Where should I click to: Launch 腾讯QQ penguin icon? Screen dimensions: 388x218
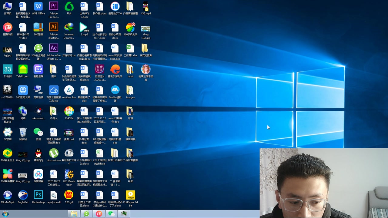(38, 155)
